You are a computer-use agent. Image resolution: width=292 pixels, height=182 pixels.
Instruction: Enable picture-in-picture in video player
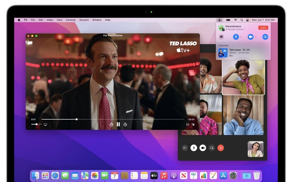pyautogui.click(x=193, y=124)
